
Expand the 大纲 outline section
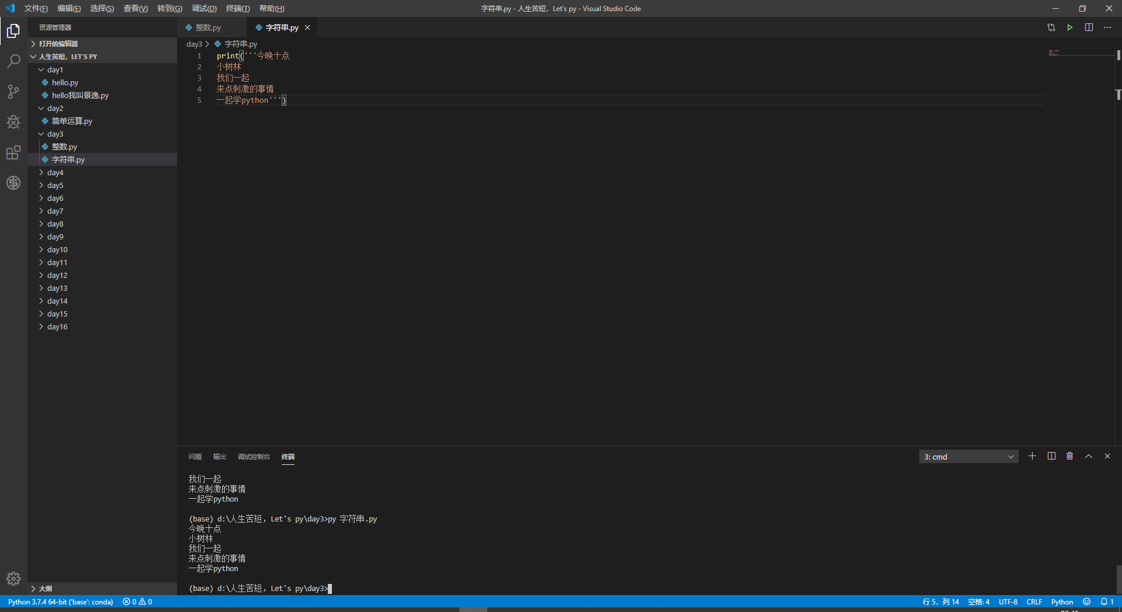pos(103,589)
